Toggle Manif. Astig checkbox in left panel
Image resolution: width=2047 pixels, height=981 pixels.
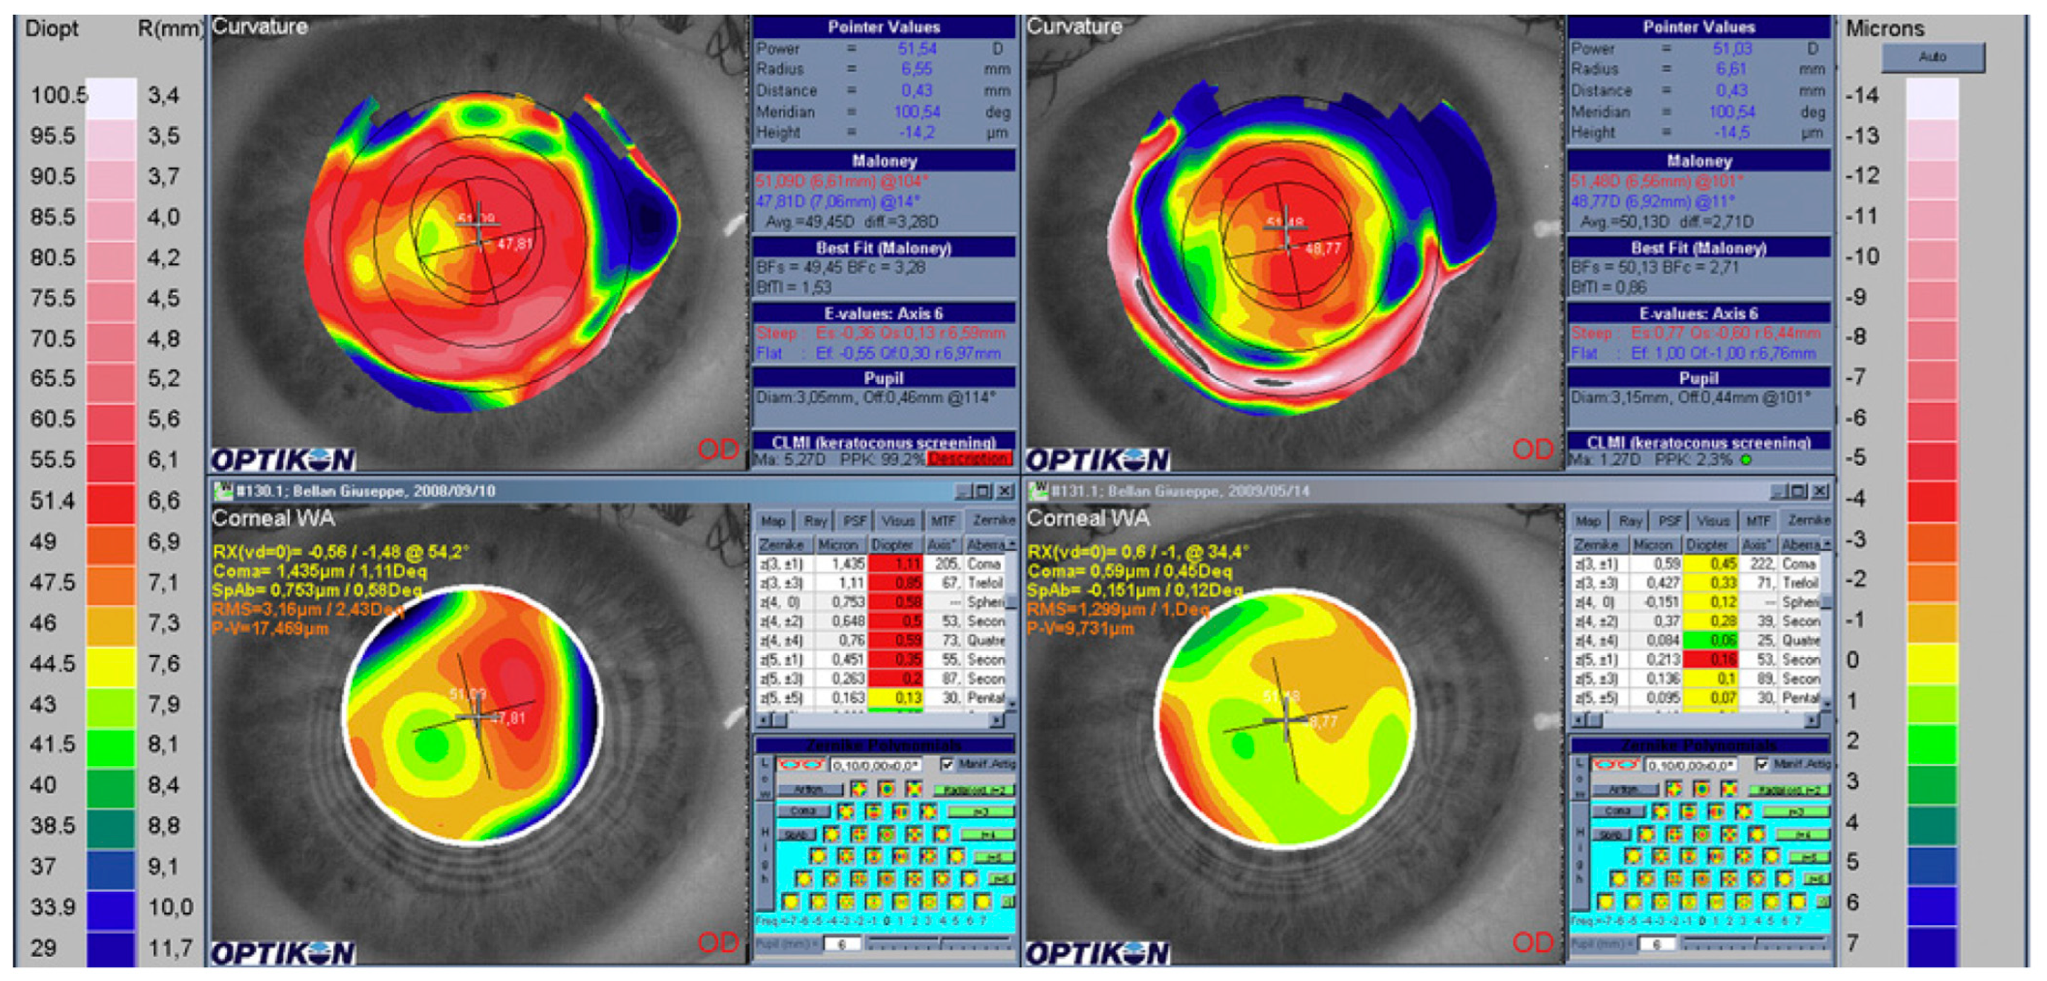(x=946, y=764)
